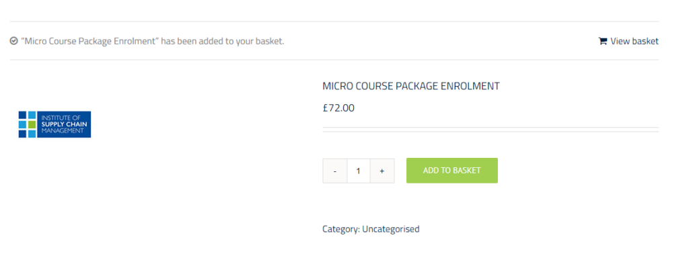Click the checkmark circle icon in the notice
689x258 pixels.
[13, 41]
